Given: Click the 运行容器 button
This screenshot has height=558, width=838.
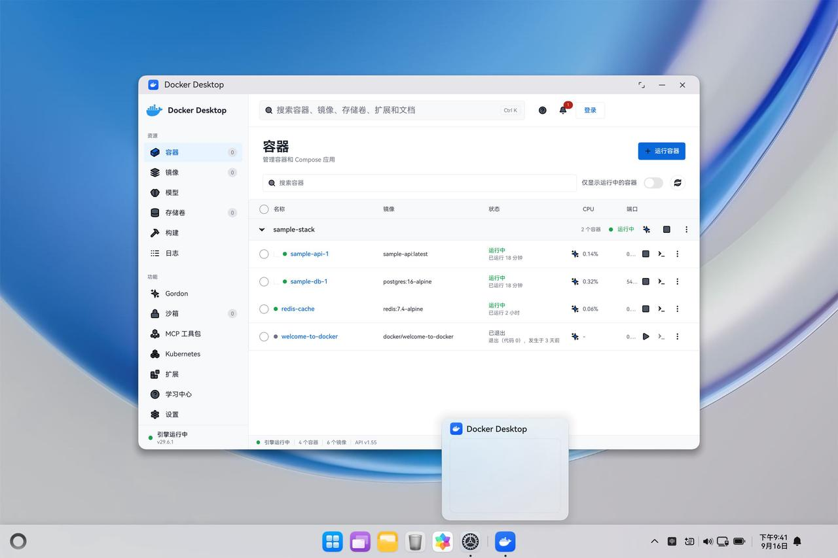Looking at the screenshot, I should pos(662,151).
